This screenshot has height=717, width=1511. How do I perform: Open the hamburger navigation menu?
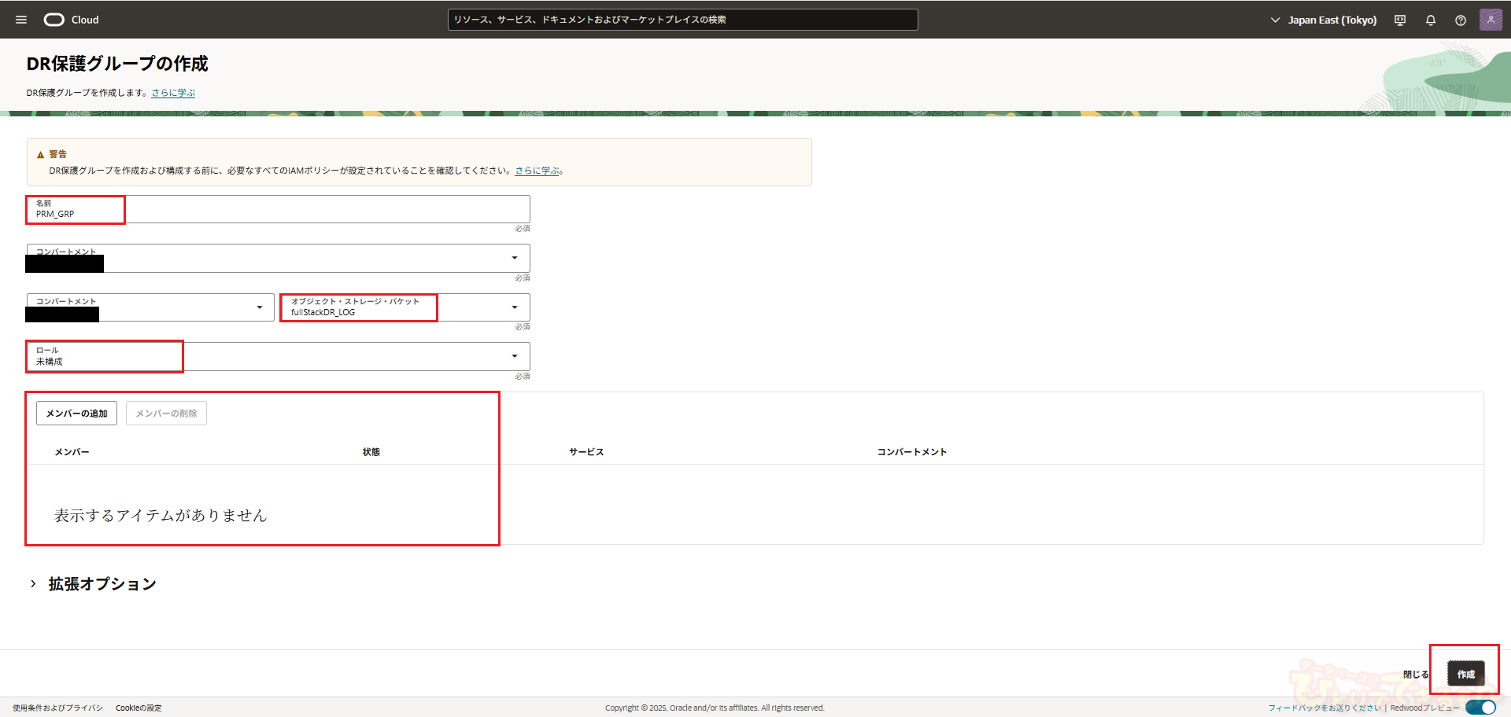(21, 20)
